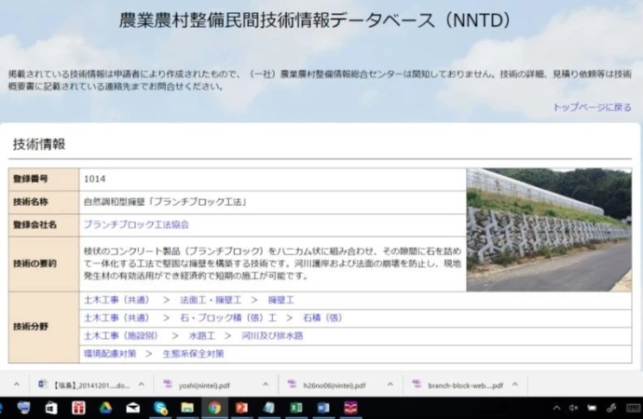Click the Windows Start button
The width and height of the screenshot is (643, 419).
[x=7, y=408]
